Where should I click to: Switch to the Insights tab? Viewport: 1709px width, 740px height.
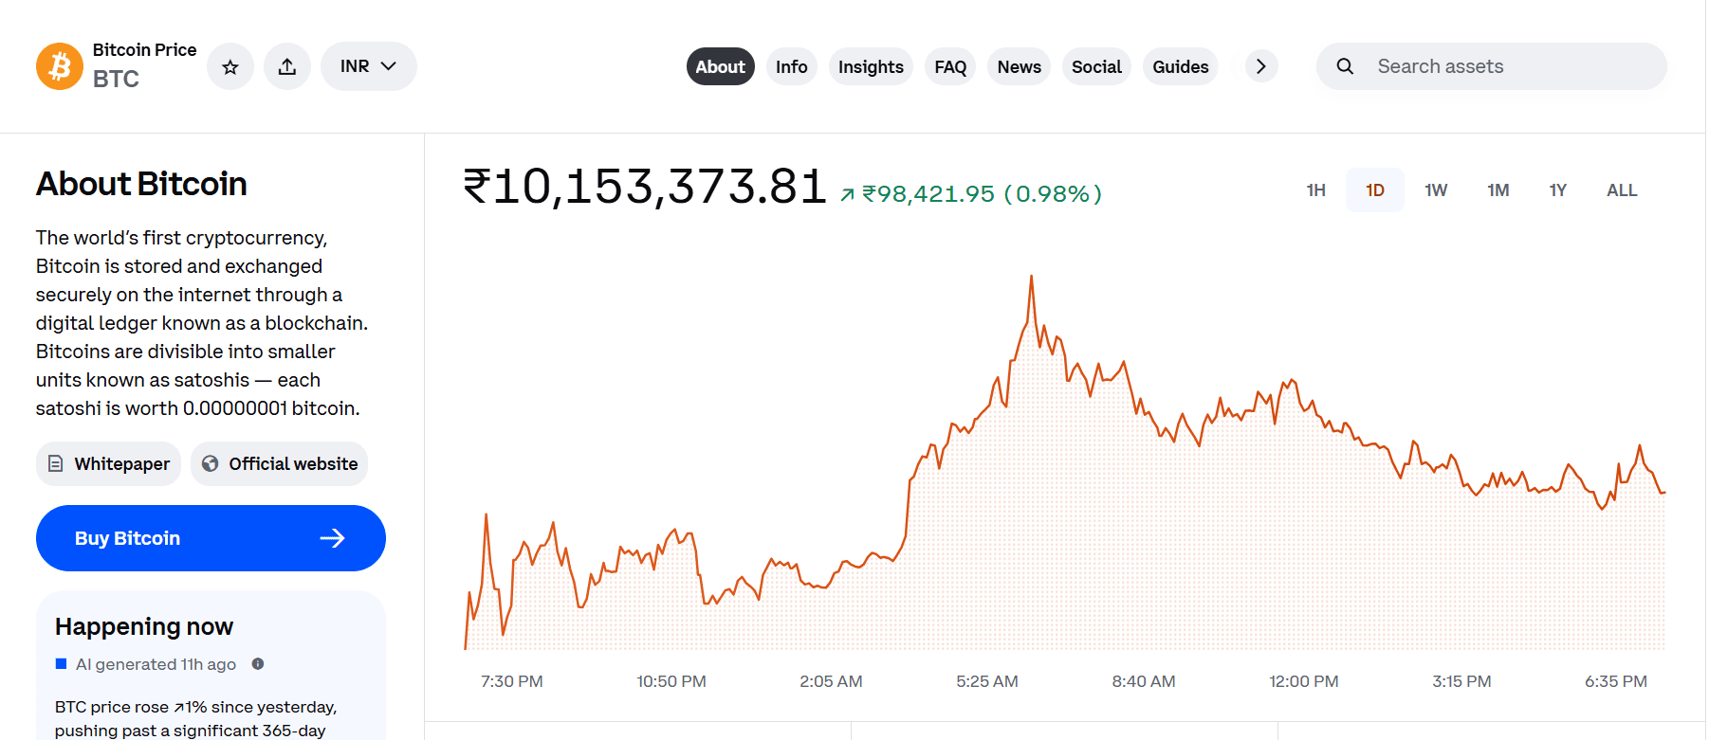point(871,67)
